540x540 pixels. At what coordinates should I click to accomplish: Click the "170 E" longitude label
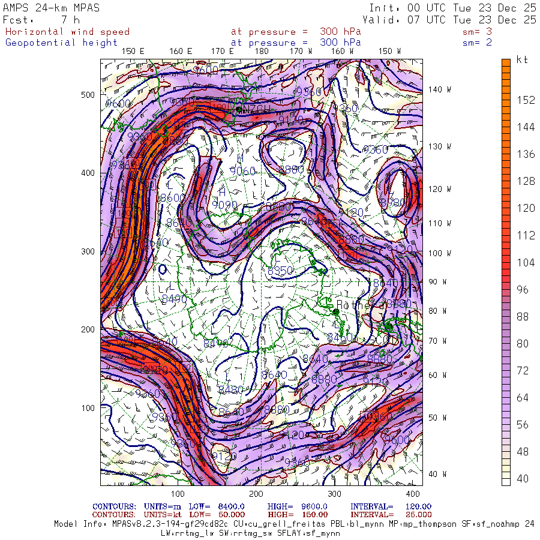[222, 52]
